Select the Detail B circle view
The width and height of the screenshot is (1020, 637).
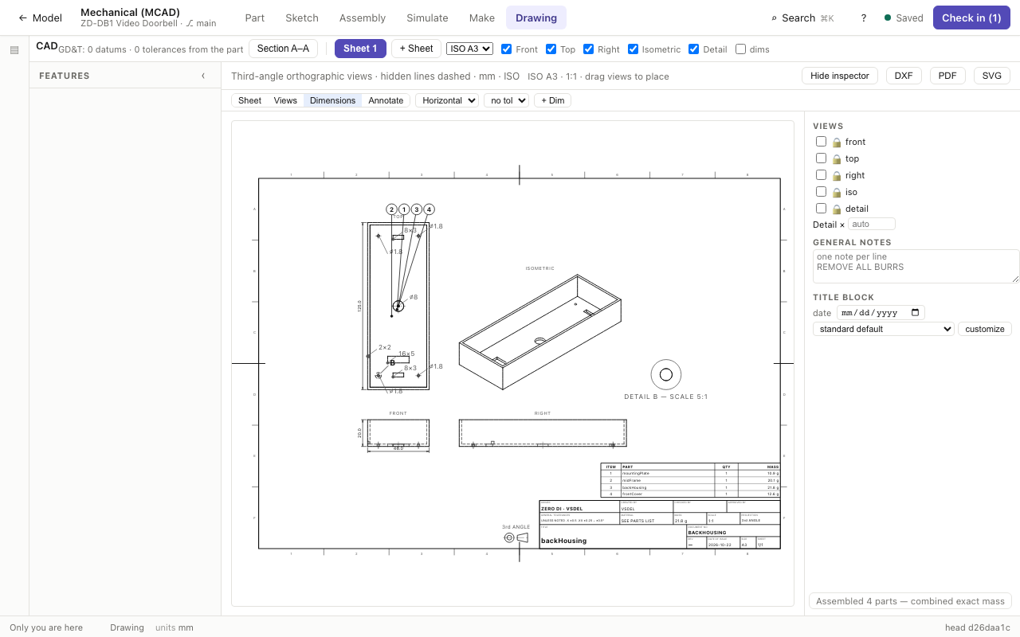coord(666,374)
